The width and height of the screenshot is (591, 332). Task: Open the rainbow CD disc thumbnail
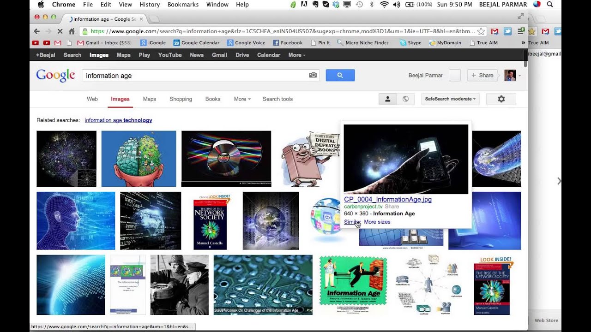226,159
